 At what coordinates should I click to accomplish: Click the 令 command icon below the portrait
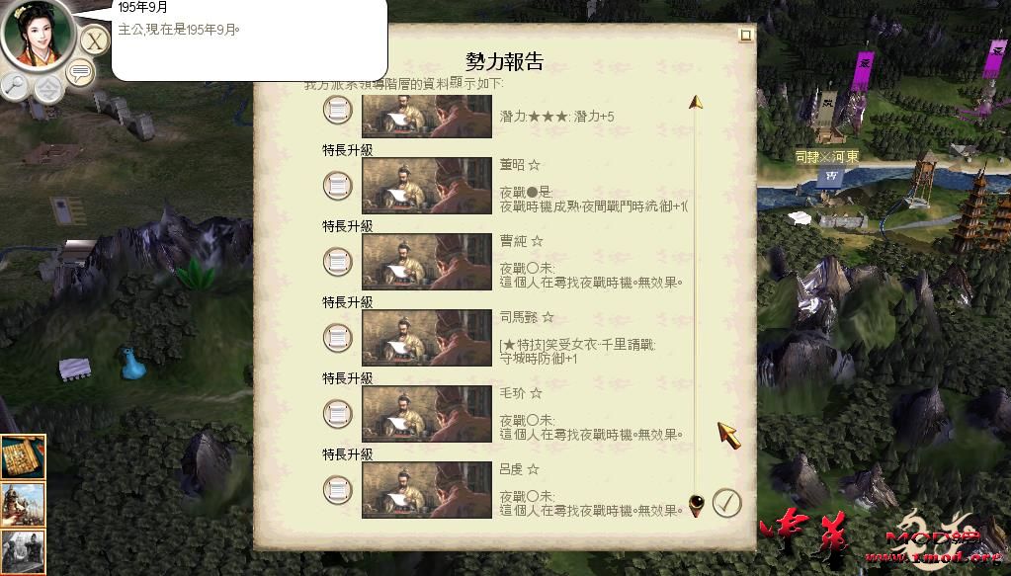tap(49, 90)
